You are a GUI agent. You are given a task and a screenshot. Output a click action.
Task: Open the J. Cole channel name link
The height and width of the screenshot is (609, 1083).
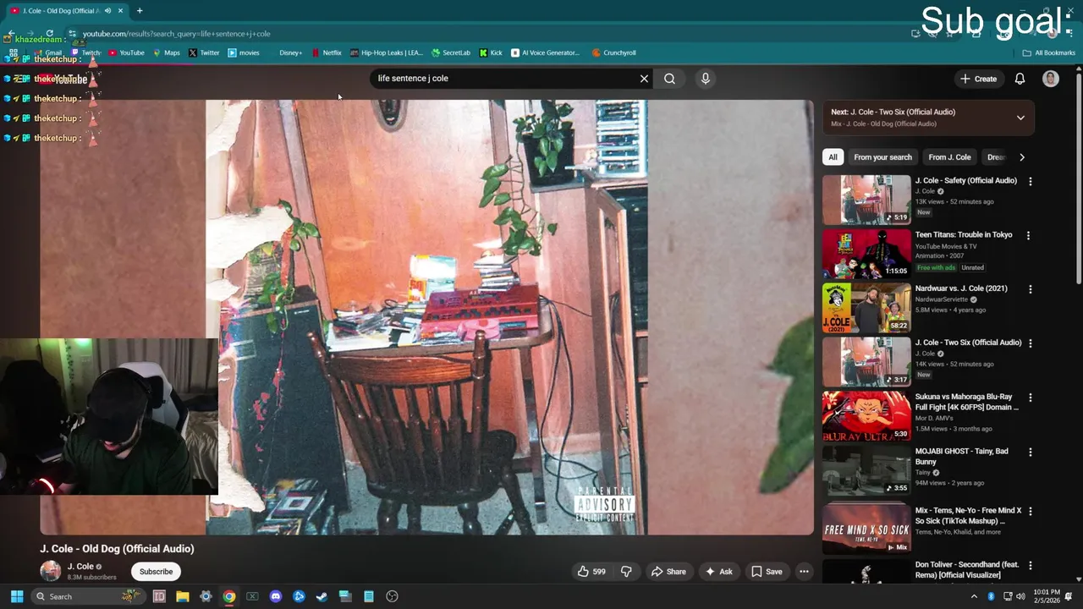tap(80, 567)
